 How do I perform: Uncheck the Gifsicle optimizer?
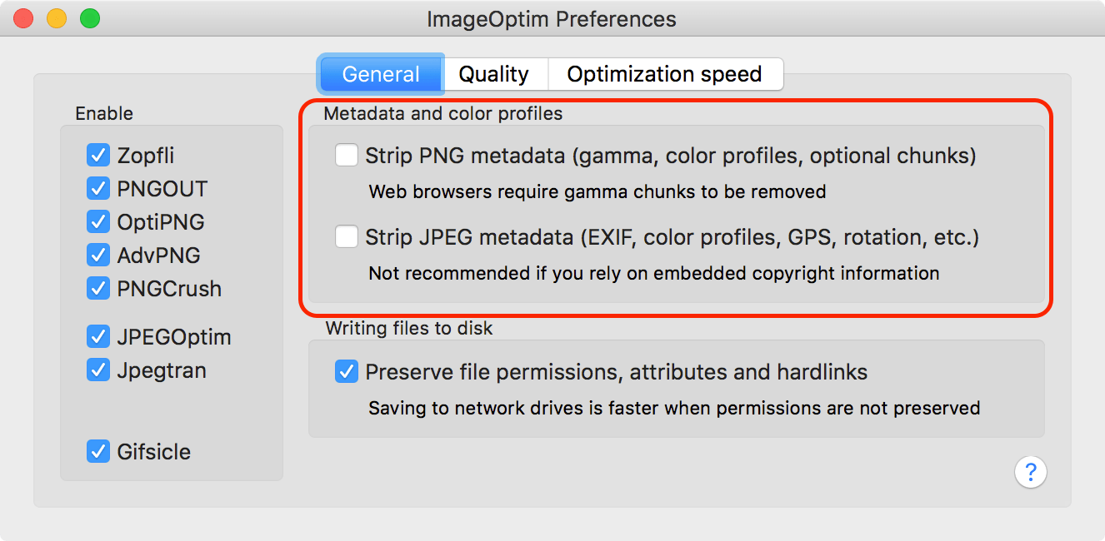coord(98,452)
